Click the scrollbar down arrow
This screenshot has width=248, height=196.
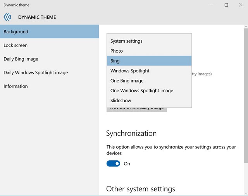click(x=246, y=194)
